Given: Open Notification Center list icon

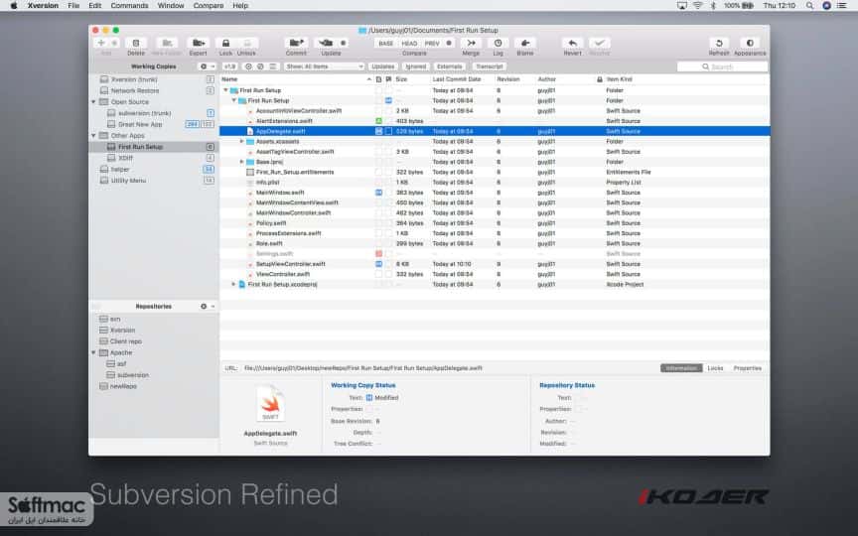Looking at the screenshot, I should point(841,6).
